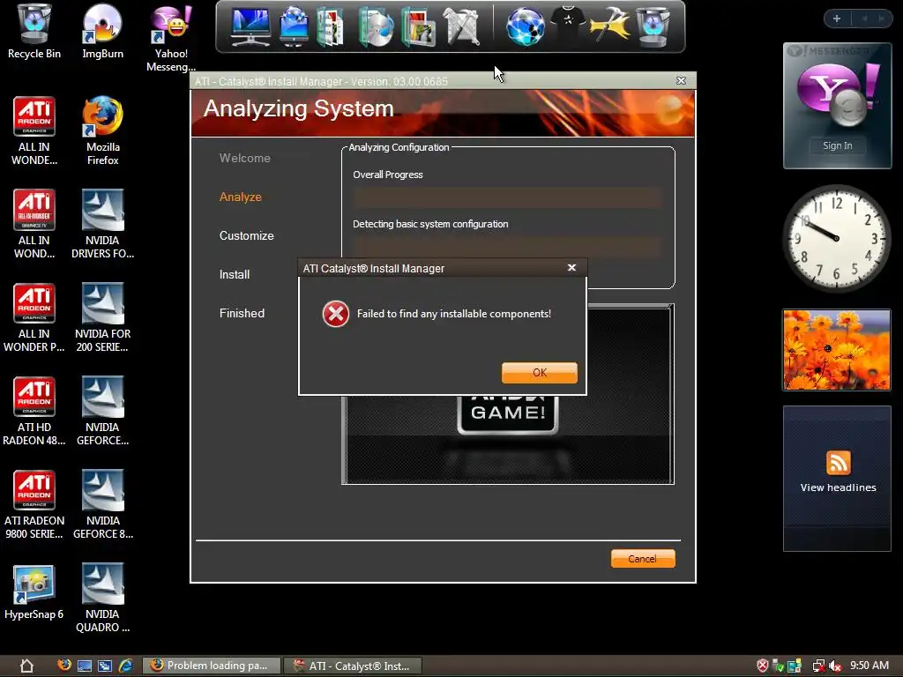Open the black t-shirt dock icon
The height and width of the screenshot is (677, 903).
coord(568,23)
